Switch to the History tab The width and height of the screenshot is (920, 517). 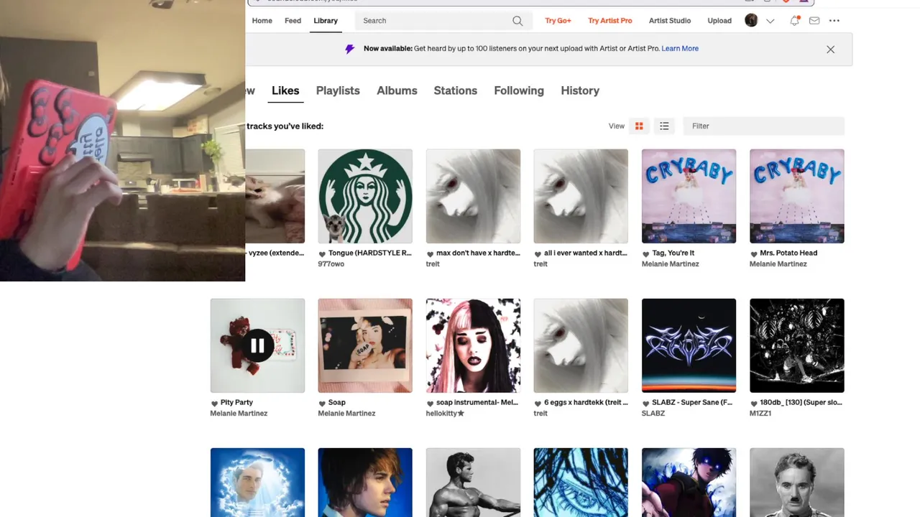tap(580, 90)
